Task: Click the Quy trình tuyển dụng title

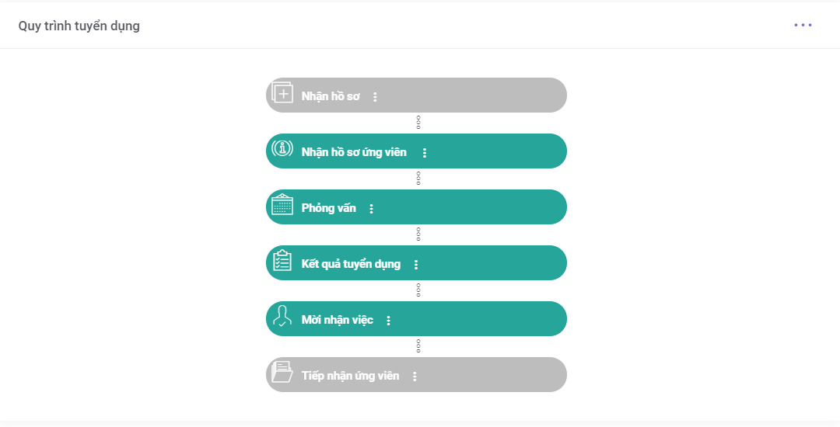Action: [x=79, y=26]
